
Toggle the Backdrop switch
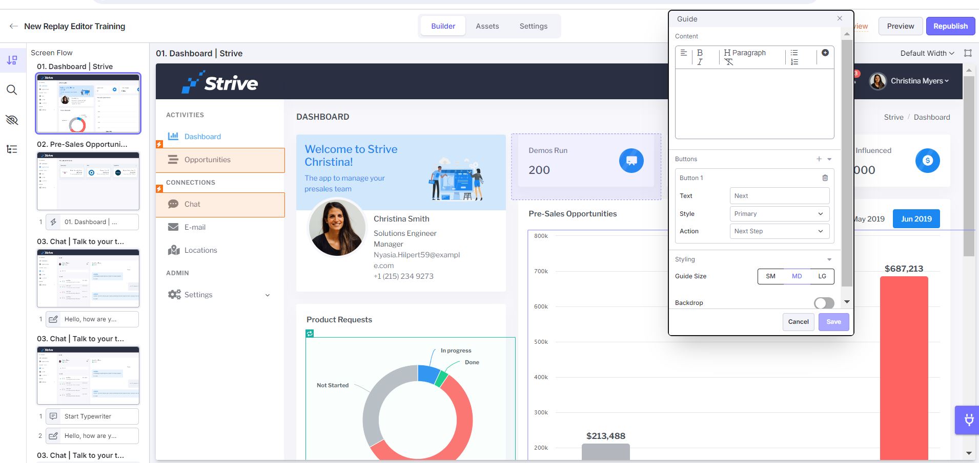824,303
